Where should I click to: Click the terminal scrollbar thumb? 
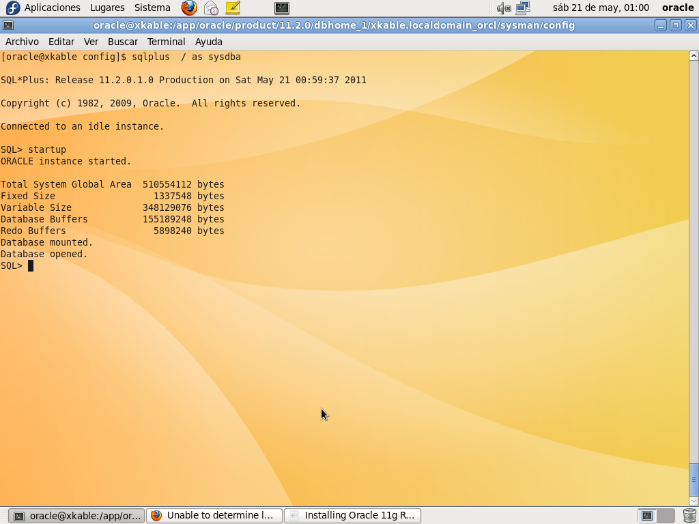pyautogui.click(x=694, y=480)
